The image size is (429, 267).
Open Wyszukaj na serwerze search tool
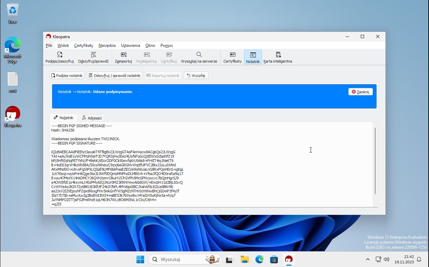199,57
